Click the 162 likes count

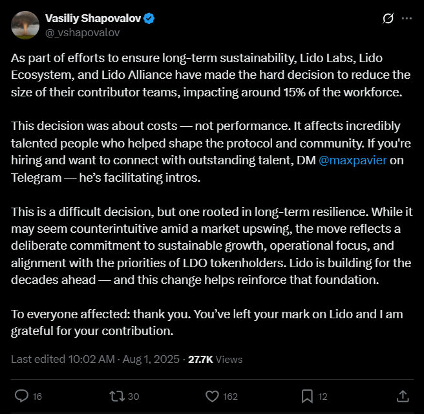(x=230, y=397)
